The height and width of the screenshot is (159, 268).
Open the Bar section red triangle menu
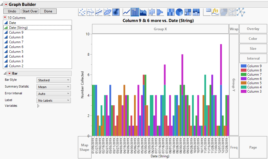pyautogui.click(x=9, y=73)
